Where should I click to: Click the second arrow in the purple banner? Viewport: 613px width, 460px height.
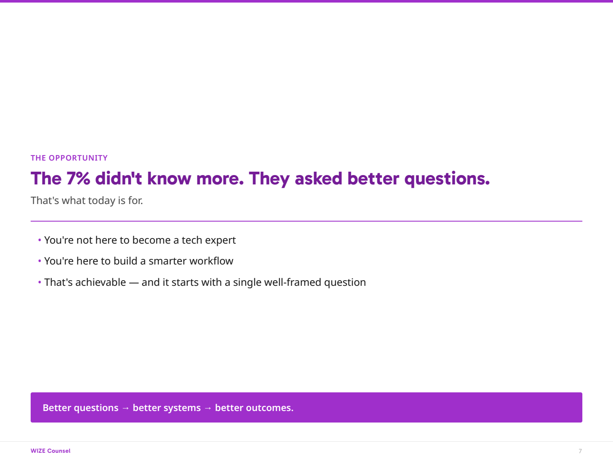click(x=208, y=408)
